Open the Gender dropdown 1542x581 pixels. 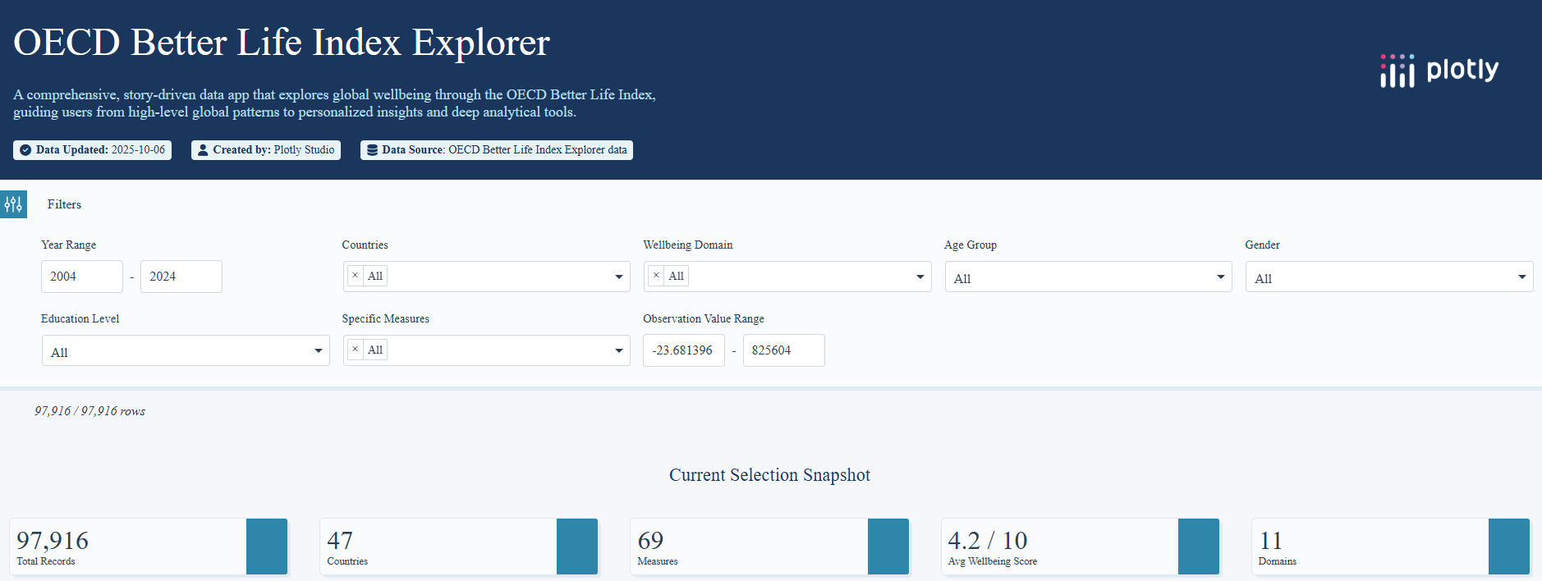pos(1389,277)
